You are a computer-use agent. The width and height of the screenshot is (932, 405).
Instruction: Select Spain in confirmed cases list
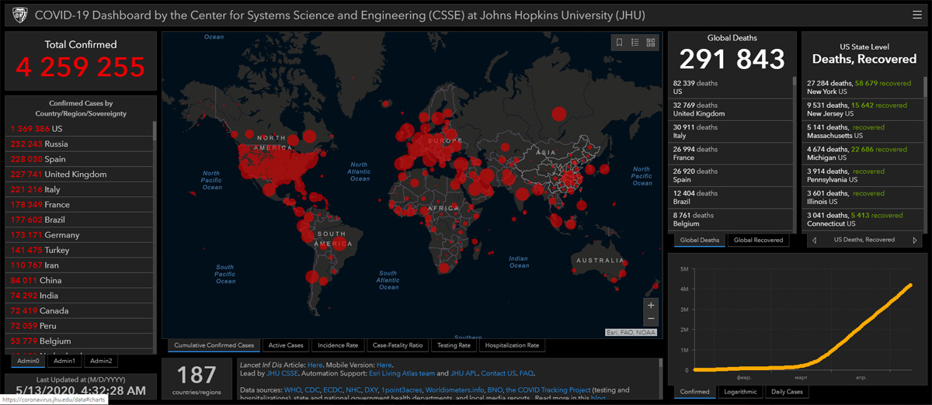[x=80, y=159]
